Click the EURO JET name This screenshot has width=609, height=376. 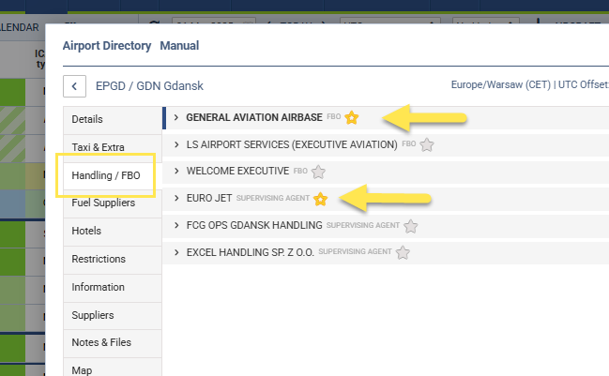pyautogui.click(x=209, y=198)
